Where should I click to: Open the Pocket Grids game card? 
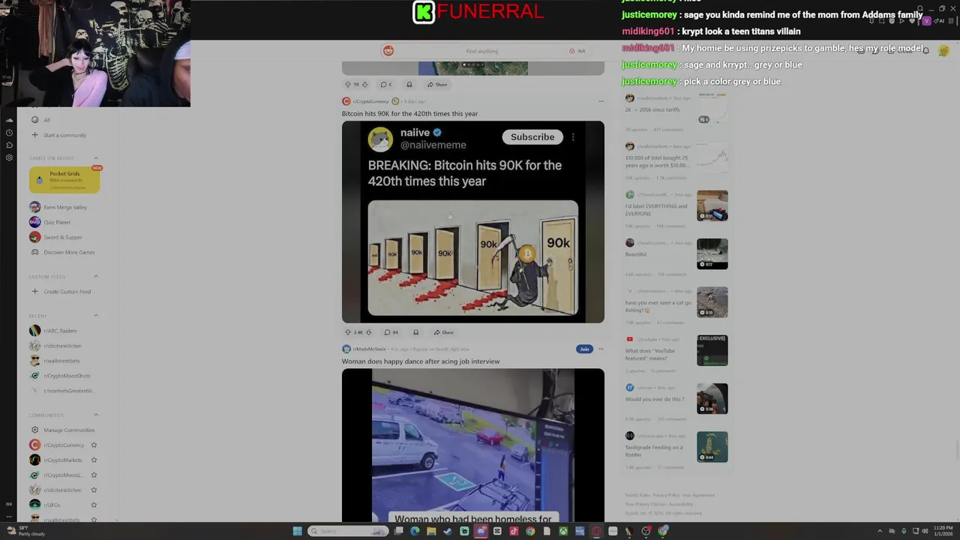(64, 180)
